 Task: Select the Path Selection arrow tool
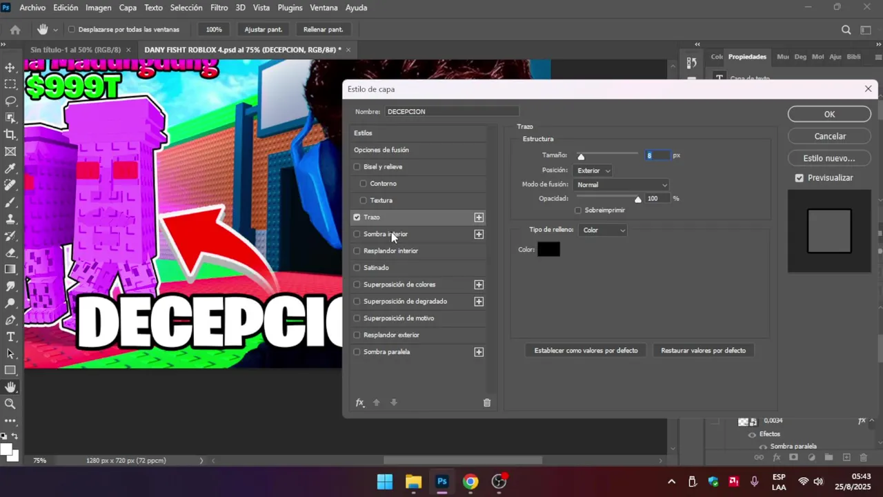[10, 353]
